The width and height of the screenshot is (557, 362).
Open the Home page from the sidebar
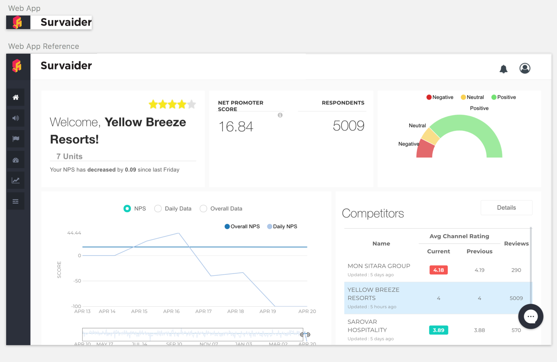[x=16, y=98]
